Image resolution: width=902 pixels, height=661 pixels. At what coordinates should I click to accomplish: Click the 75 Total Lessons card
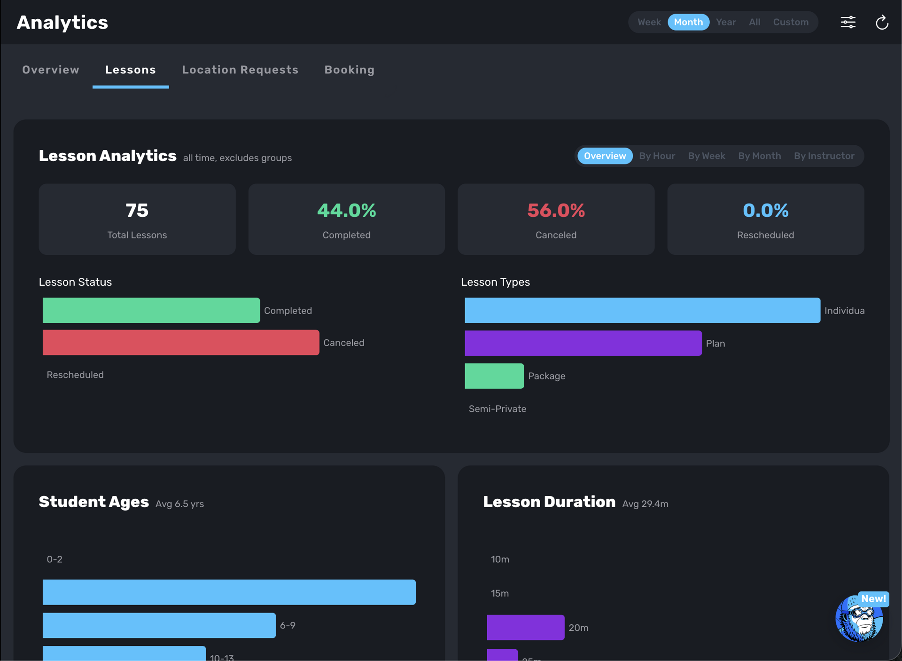click(137, 219)
